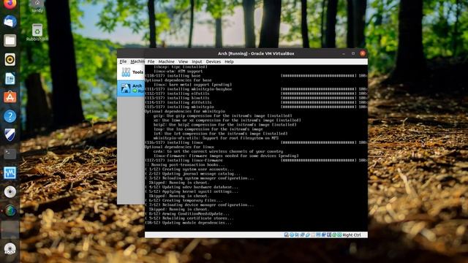Viewport: 468px width, 263px height.
Task: Click the installing base progress bar
Action: [x=319, y=76]
